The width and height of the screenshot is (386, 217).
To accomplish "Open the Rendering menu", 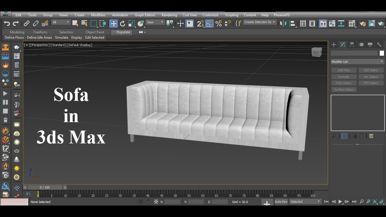I will coord(169,15).
